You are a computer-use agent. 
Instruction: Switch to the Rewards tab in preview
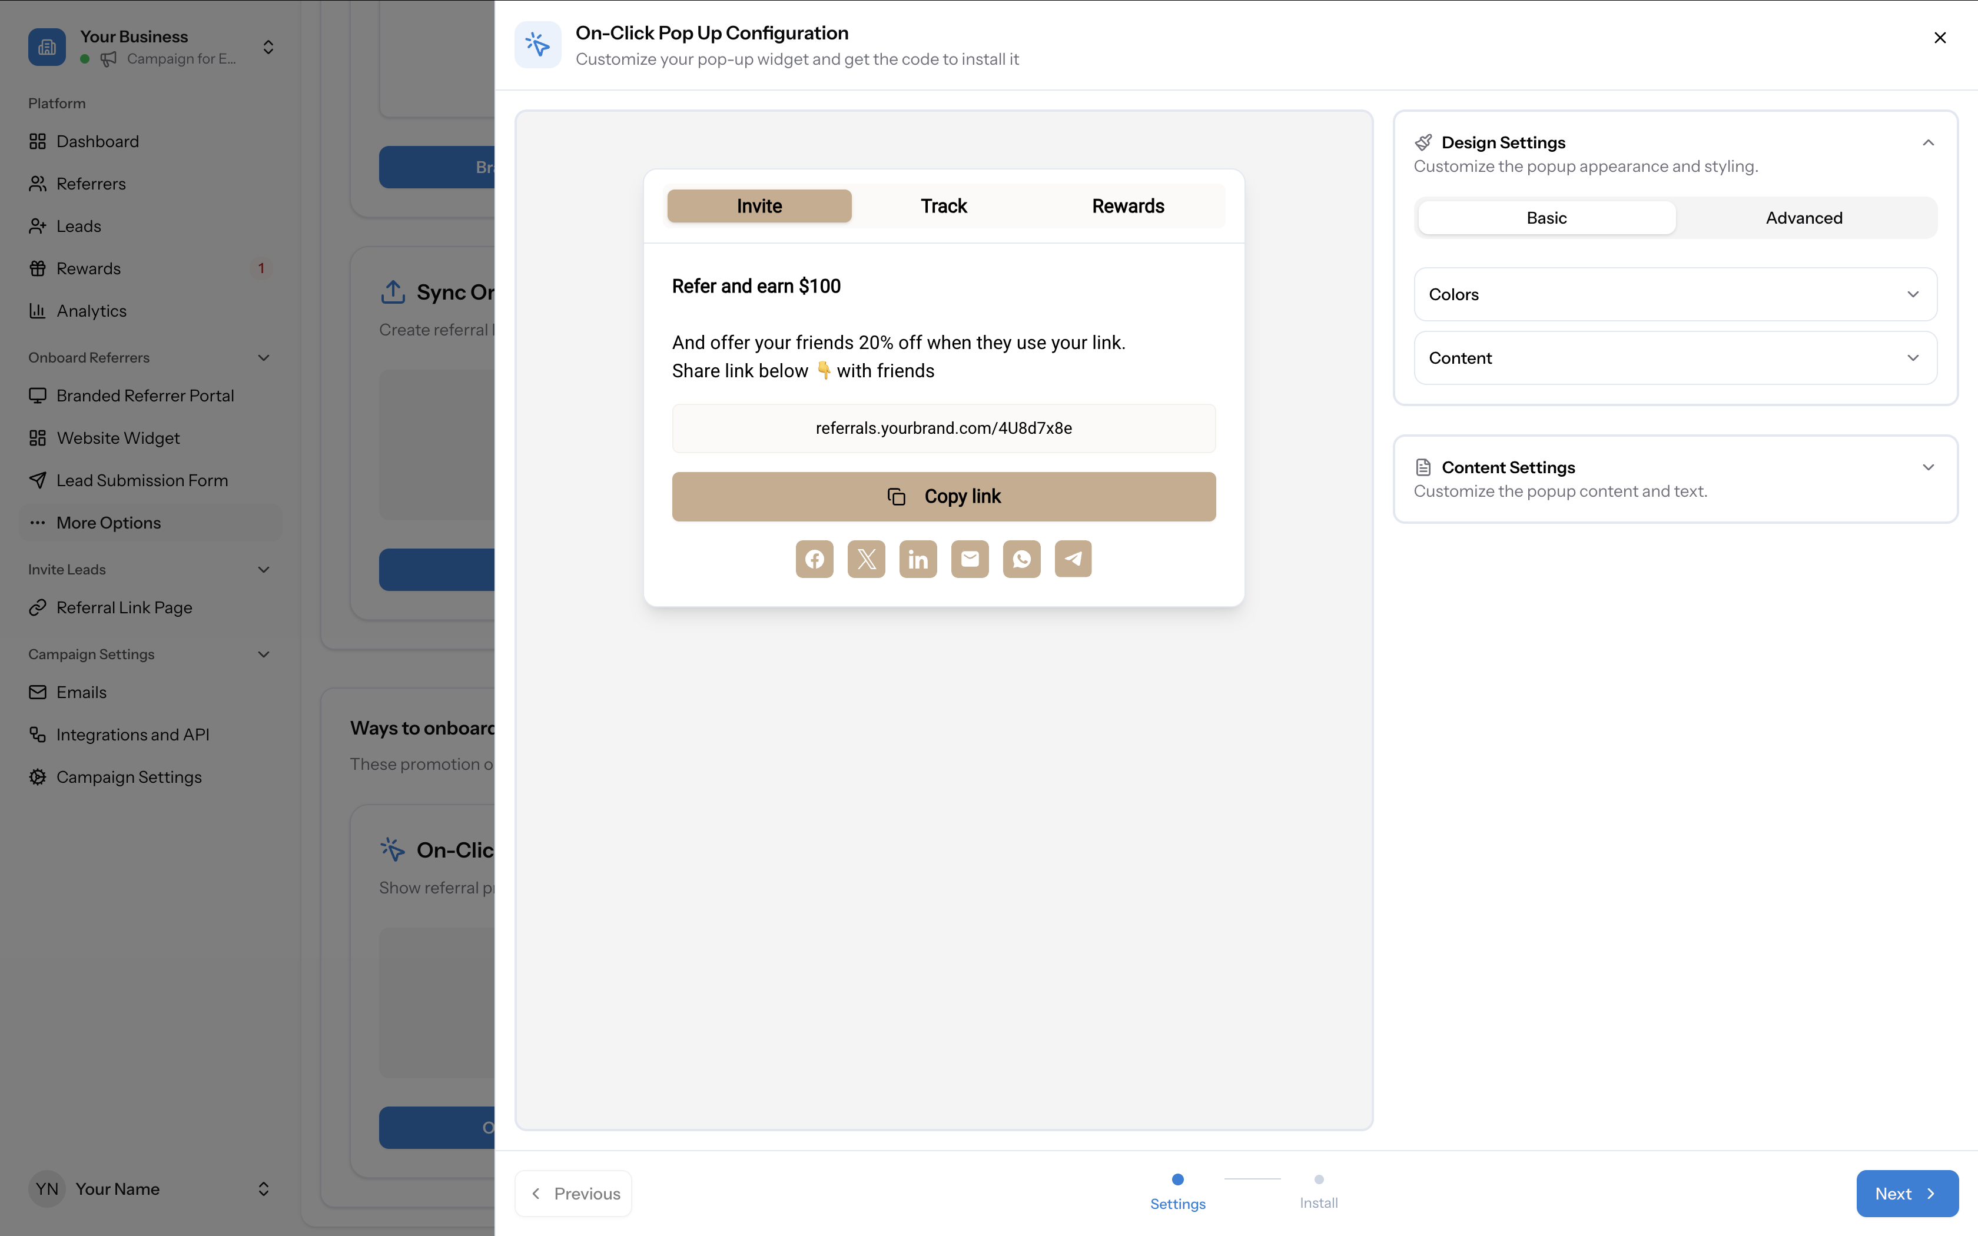pyautogui.click(x=1127, y=205)
